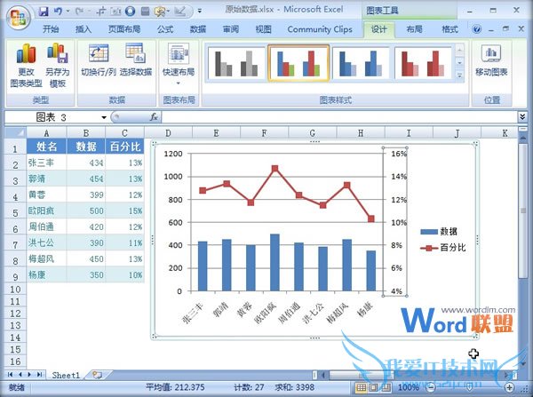This screenshot has width=533, height=397.
Task: Go to last sheet navigation arrow
Action: coord(39,375)
